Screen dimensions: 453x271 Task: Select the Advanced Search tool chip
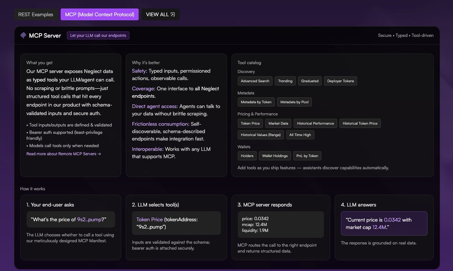click(x=255, y=81)
